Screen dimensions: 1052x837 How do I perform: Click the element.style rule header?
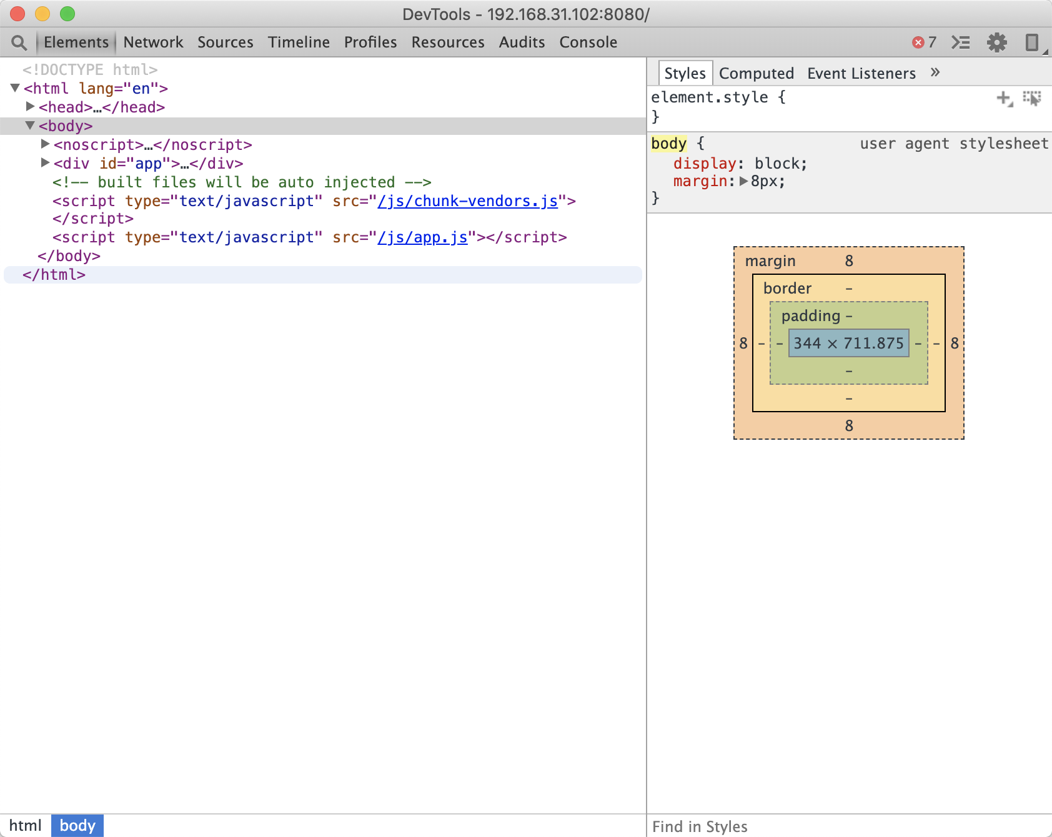[x=718, y=97]
